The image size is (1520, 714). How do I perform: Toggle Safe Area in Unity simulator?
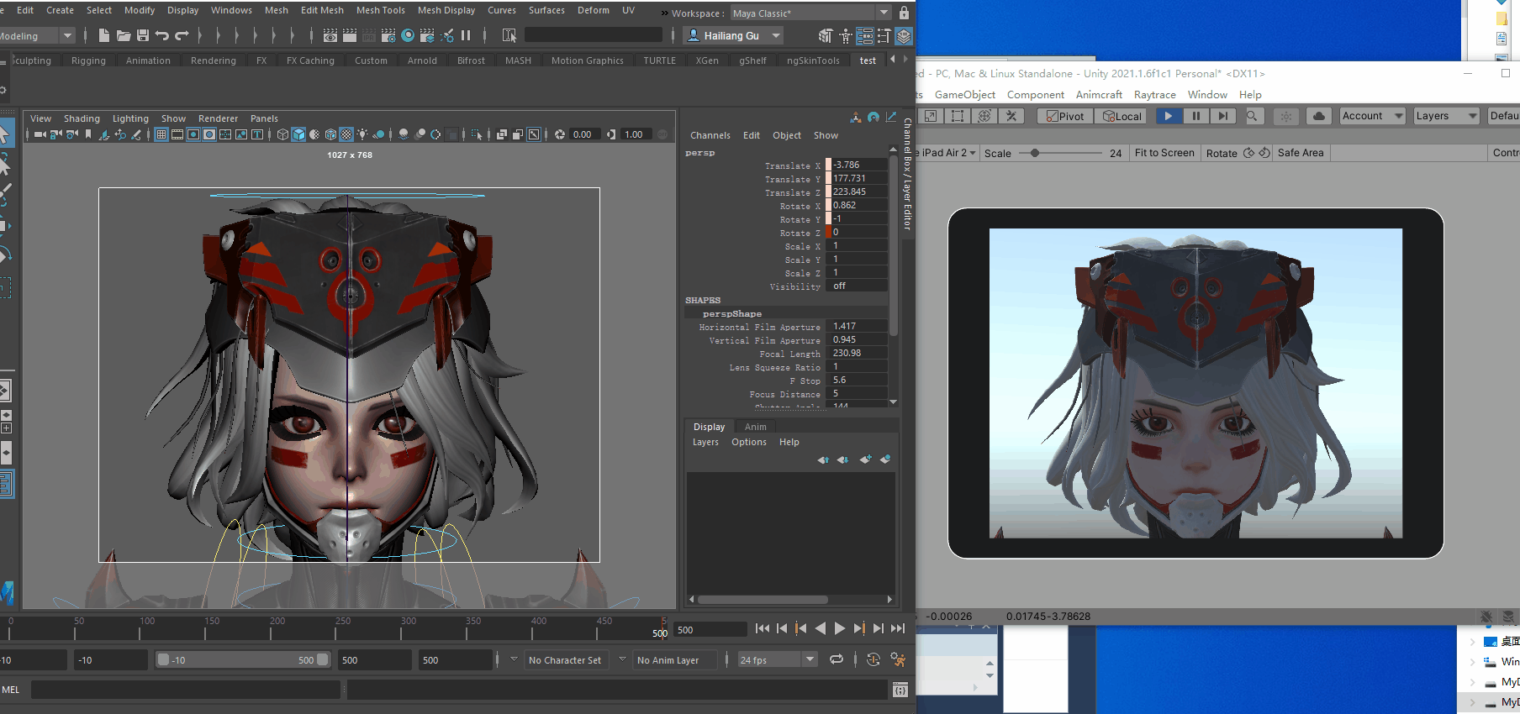click(1300, 153)
